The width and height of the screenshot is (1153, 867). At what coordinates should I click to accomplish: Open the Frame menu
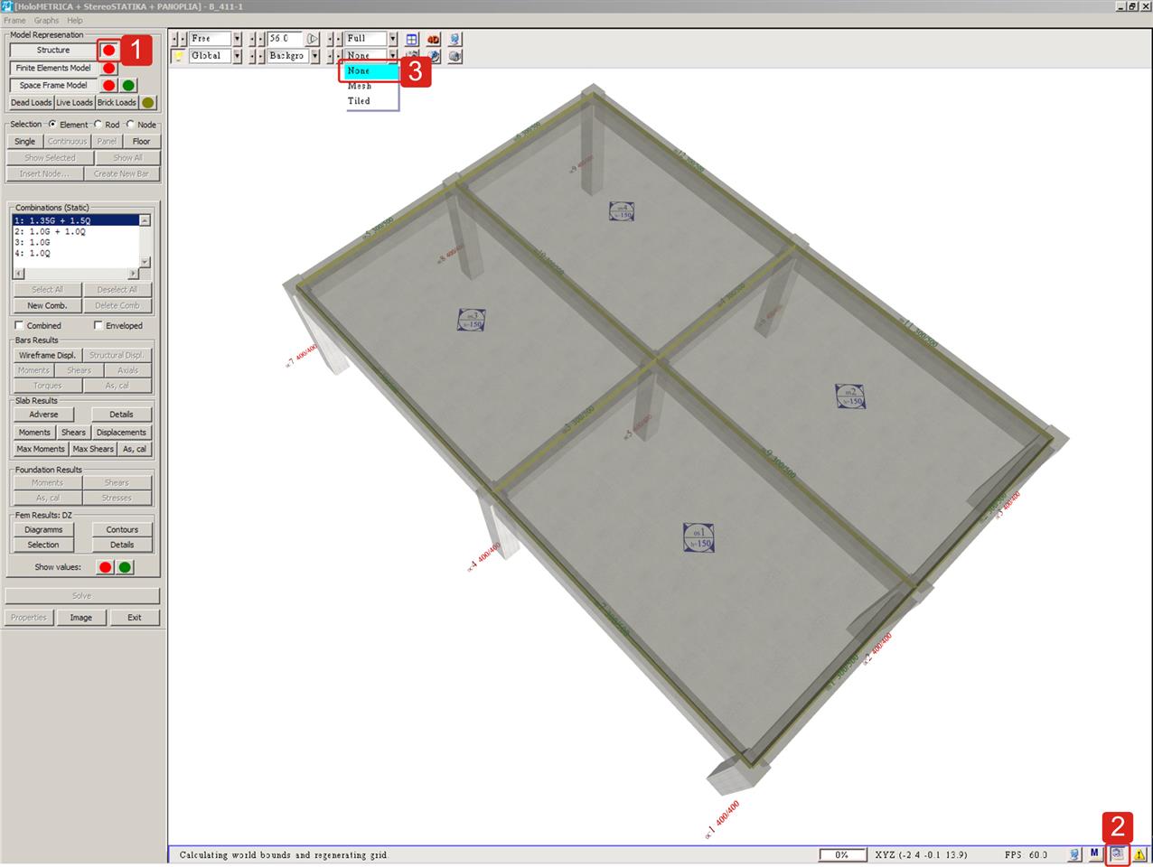[14, 19]
